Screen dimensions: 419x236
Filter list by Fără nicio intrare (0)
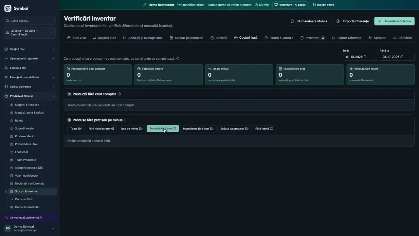point(101,129)
